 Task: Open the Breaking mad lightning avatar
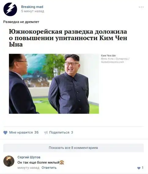[x=10, y=9]
